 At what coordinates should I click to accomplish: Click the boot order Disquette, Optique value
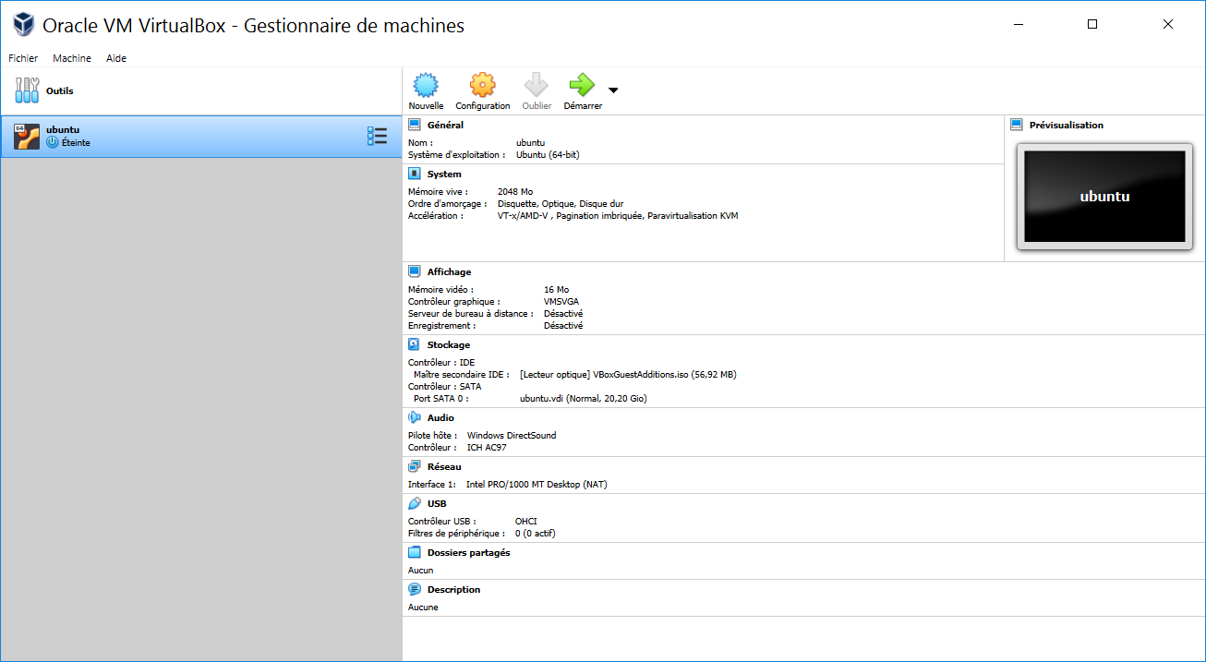click(x=560, y=204)
